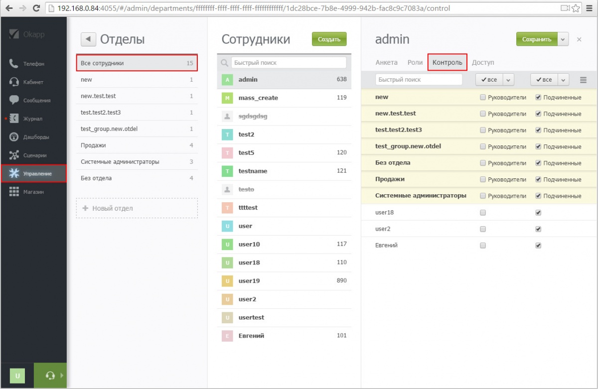Open the second 'все' dropdown arrow
The image size is (598, 389).
click(x=563, y=80)
